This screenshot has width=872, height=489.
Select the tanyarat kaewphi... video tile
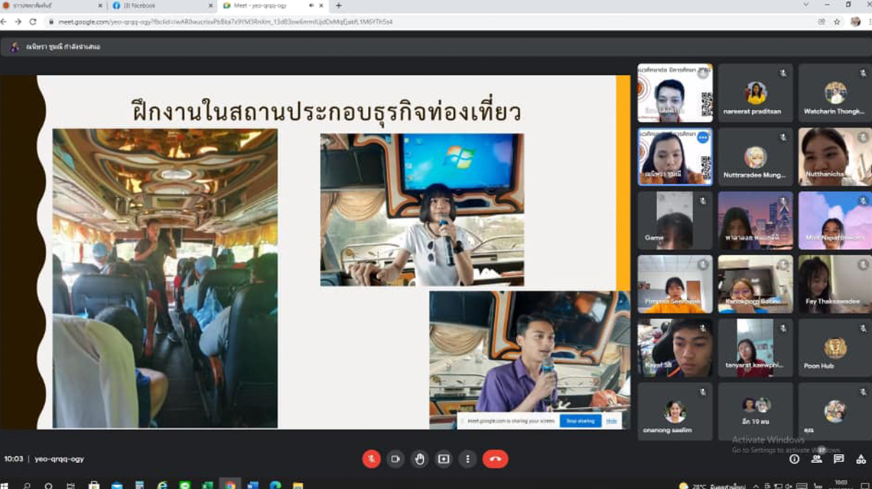(755, 348)
